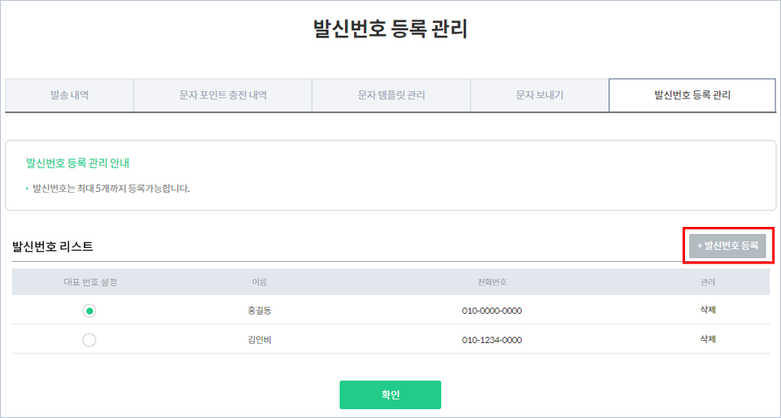
Task: Click the + 발신번호 등록 button
Action: click(x=727, y=246)
